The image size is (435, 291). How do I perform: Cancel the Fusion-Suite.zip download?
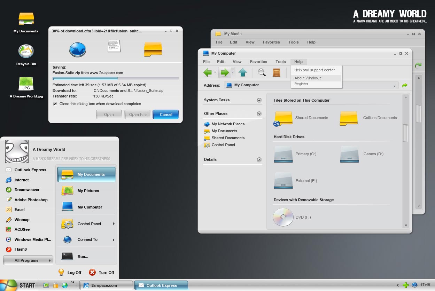[x=166, y=114]
